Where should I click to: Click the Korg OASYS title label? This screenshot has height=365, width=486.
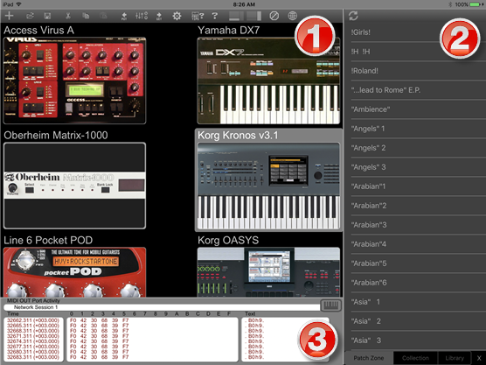pos(228,240)
